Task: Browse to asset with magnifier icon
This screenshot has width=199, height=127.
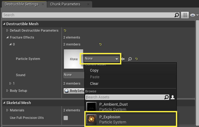Action: [130, 59]
